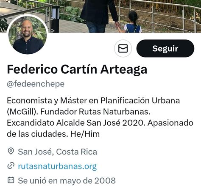Click the calendar join-date icon
Screen dimensions: 201x188
(11, 180)
